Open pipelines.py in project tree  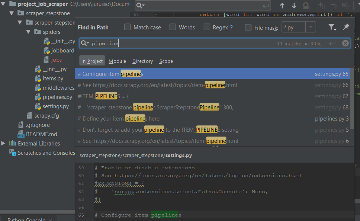click(x=57, y=97)
